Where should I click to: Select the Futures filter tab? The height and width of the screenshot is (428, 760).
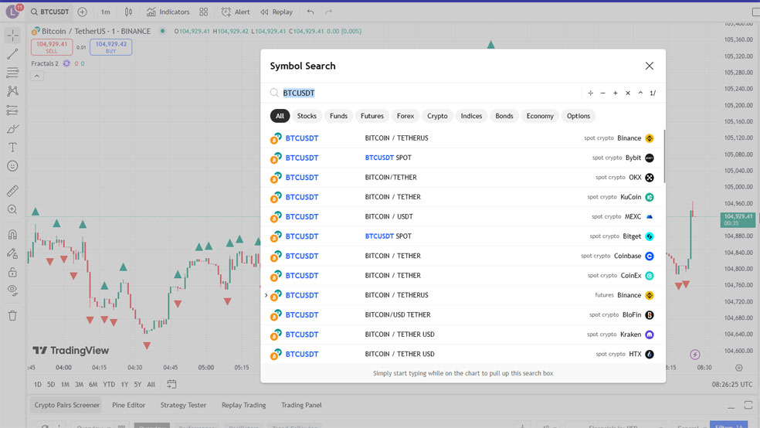pyautogui.click(x=372, y=116)
